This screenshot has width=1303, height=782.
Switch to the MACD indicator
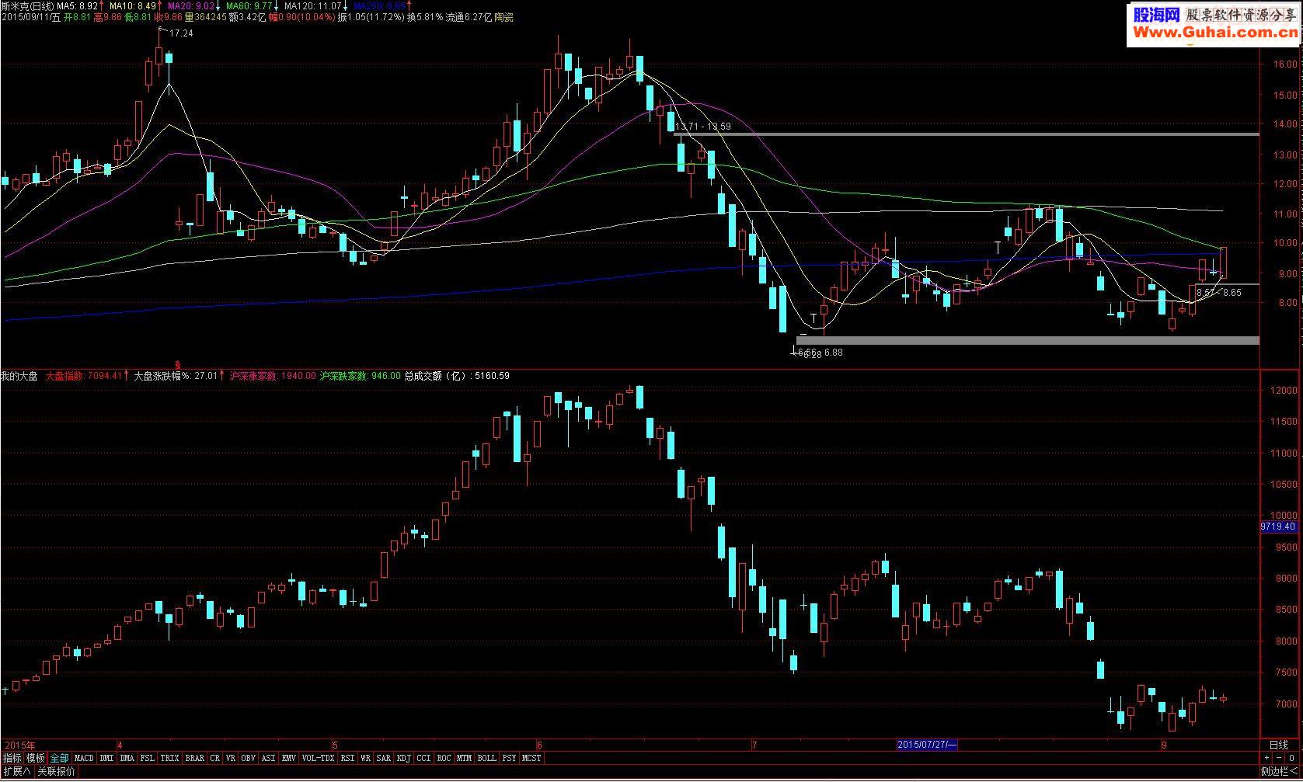(x=84, y=758)
